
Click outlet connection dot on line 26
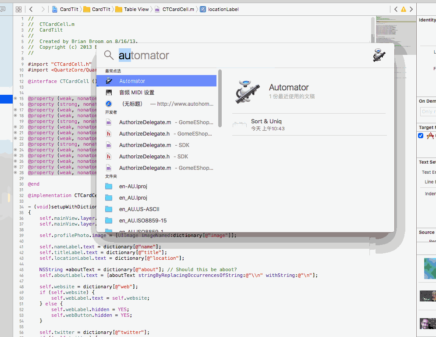(16, 161)
